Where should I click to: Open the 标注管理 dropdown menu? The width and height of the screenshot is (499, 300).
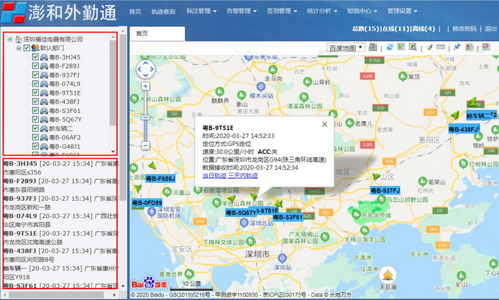(x=202, y=11)
